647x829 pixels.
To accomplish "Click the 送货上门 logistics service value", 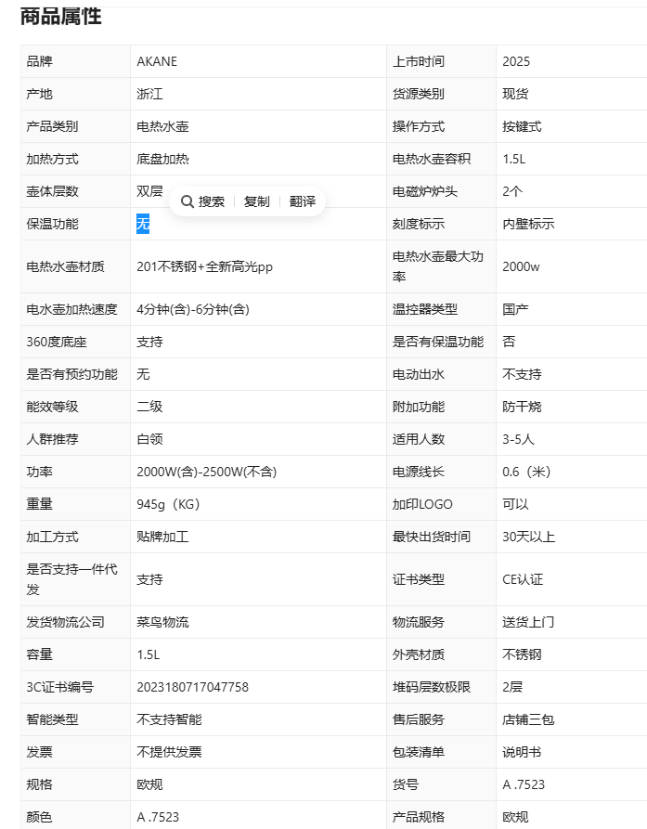I will 528,622.
